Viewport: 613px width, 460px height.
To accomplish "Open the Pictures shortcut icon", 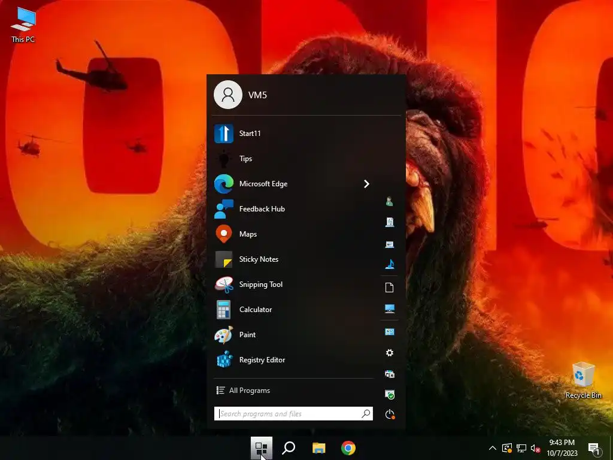I will click(389, 244).
